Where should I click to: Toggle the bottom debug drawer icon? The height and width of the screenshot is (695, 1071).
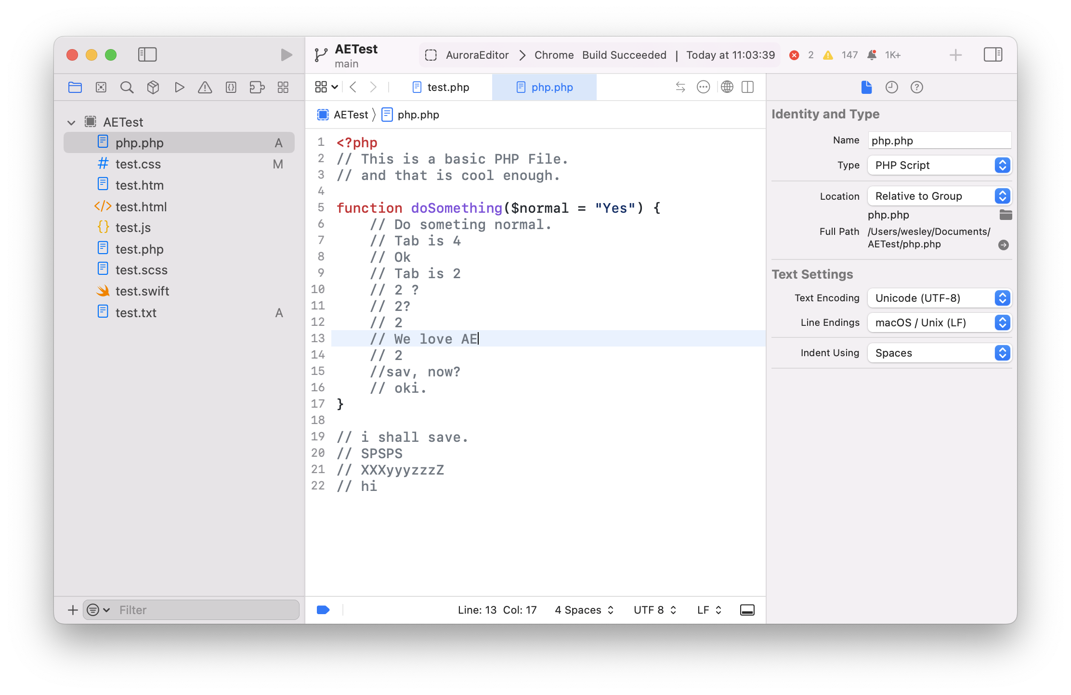click(747, 610)
